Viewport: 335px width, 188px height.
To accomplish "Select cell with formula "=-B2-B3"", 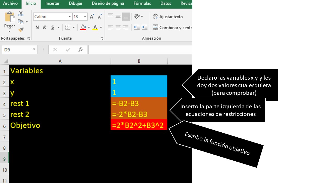I will (139, 103).
